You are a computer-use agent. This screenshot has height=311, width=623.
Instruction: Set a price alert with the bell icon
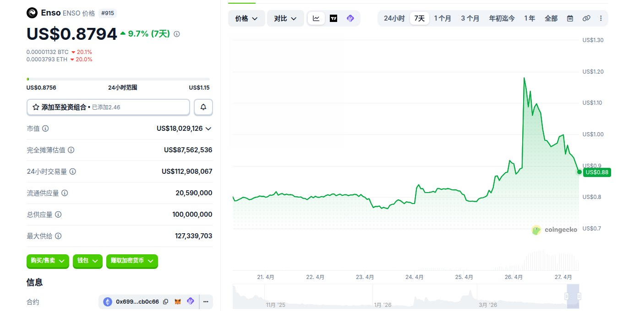tap(203, 107)
